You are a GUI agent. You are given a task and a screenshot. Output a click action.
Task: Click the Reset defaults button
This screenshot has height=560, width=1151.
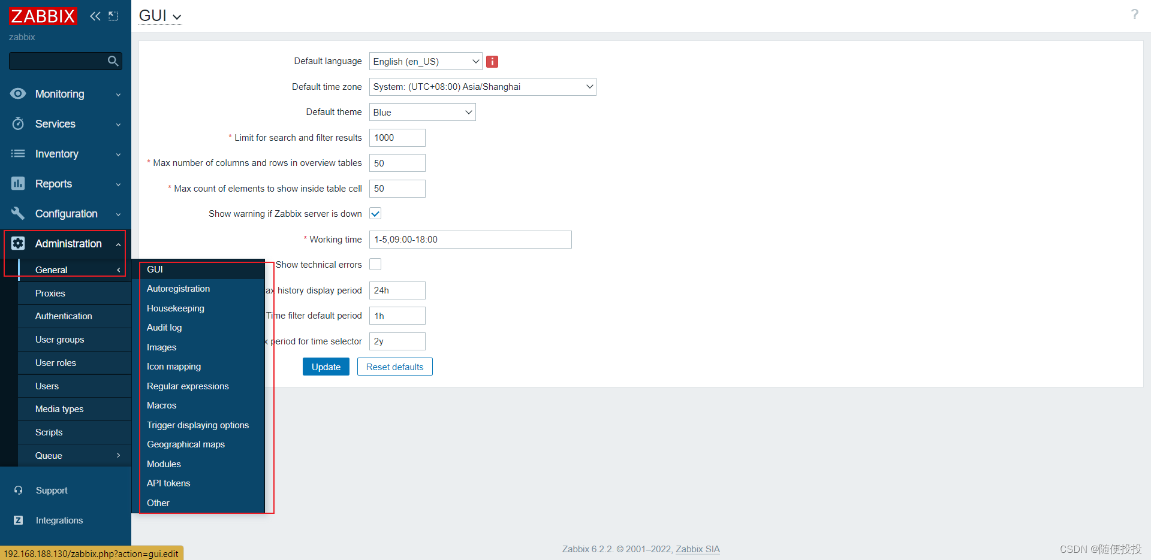394,367
